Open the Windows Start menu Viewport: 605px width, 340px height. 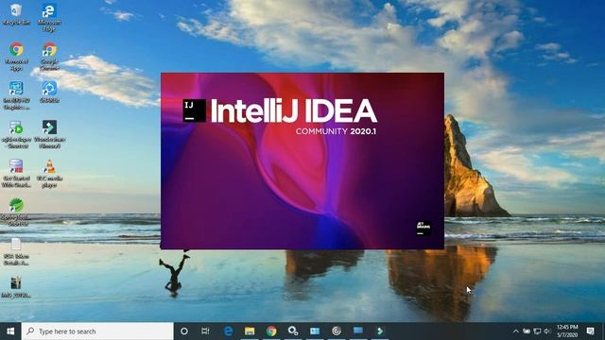(x=10, y=331)
